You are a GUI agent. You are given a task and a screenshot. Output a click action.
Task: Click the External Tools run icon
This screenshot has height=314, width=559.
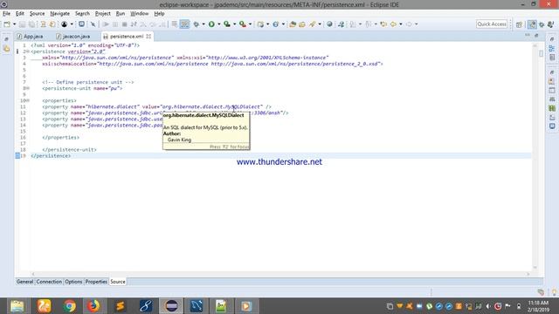click(x=243, y=24)
